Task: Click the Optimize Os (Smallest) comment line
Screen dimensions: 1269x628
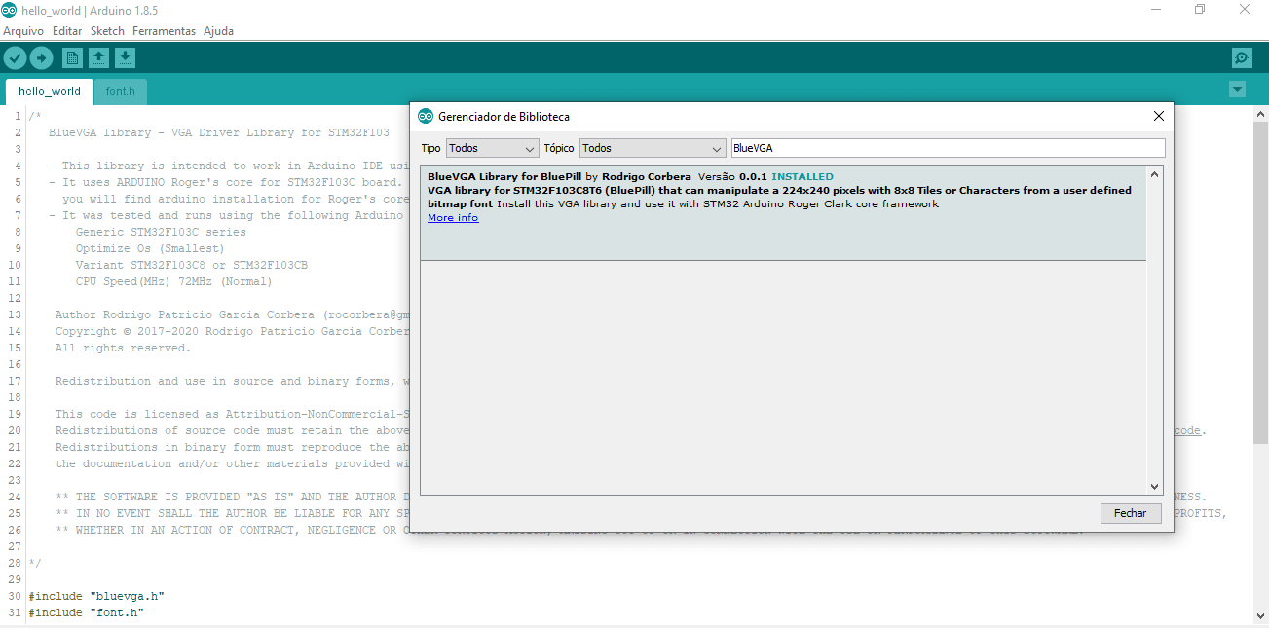Action: click(150, 248)
